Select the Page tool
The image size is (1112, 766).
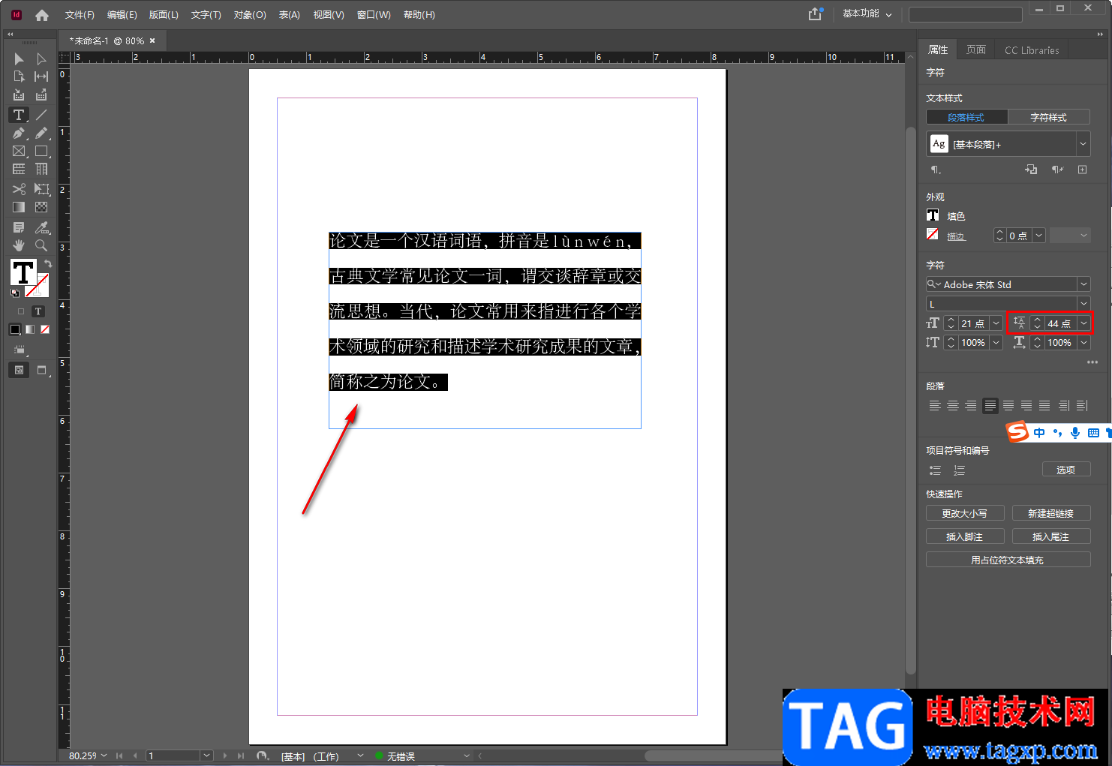click(x=19, y=77)
